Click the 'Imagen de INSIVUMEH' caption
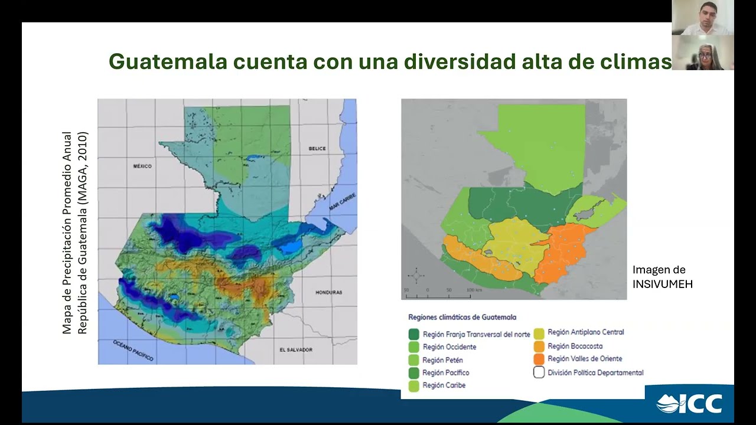 coord(662,277)
